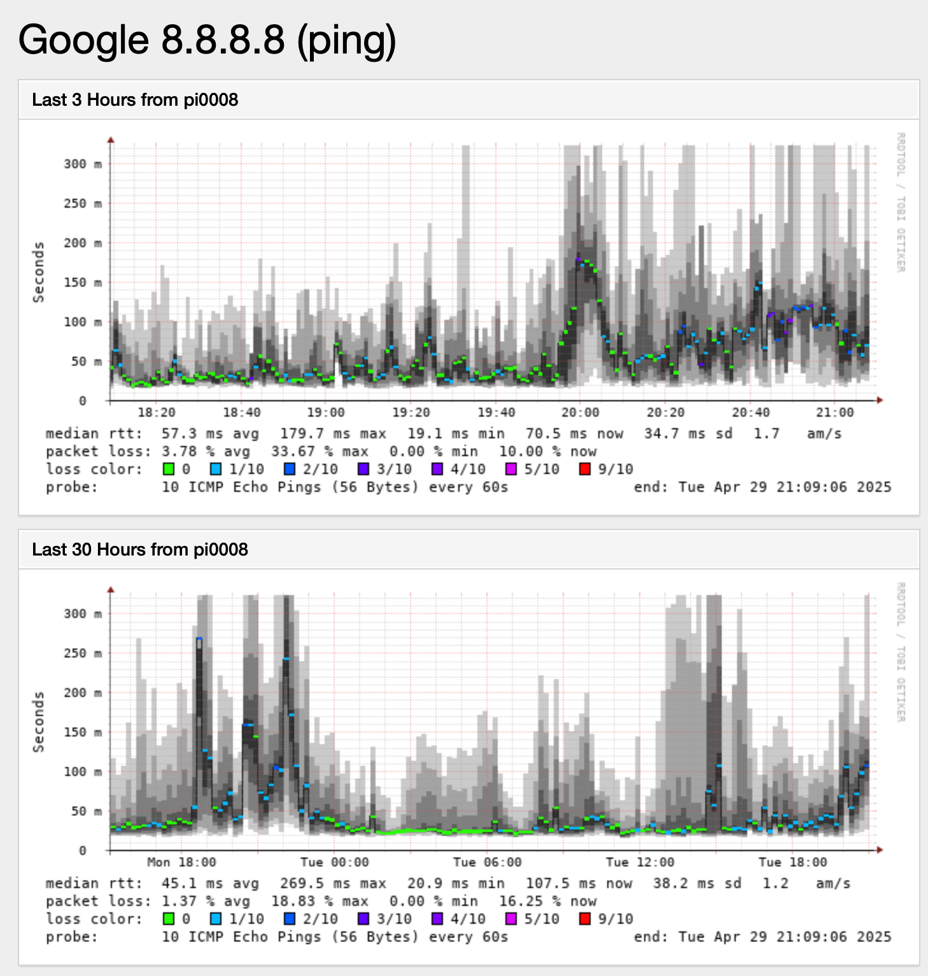Click the 20:00 time axis label

(x=580, y=413)
